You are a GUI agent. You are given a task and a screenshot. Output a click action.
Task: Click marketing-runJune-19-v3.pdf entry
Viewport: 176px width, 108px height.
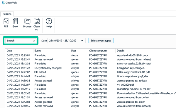pyautogui.click(x=134, y=89)
